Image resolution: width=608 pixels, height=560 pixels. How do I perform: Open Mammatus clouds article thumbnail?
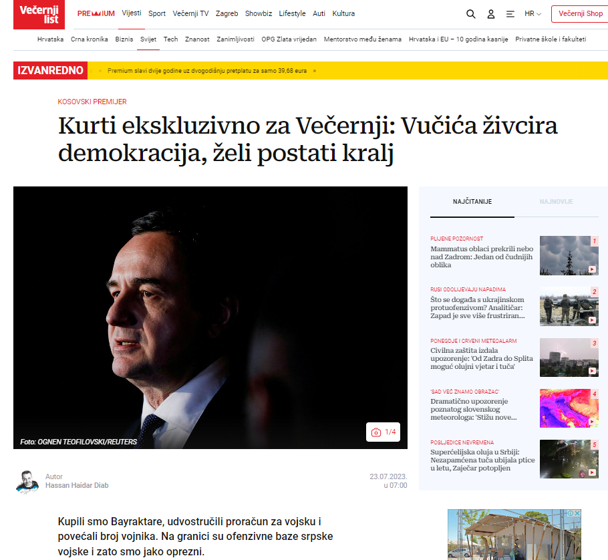pyautogui.click(x=569, y=255)
